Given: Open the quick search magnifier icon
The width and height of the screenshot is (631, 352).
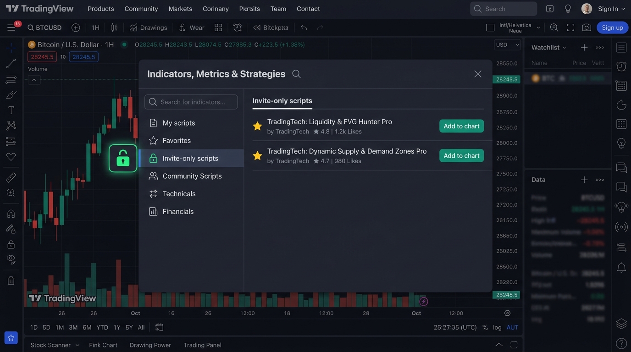Looking at the screenshot, I should [554, 27].
